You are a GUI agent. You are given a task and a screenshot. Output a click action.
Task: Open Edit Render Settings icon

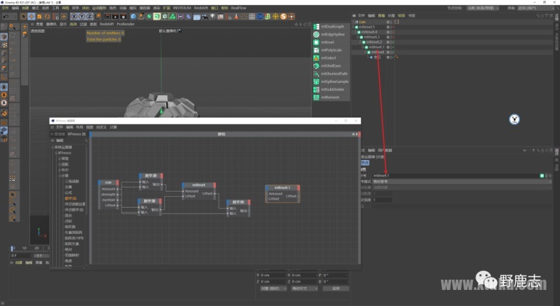click(x=123, y=17)
